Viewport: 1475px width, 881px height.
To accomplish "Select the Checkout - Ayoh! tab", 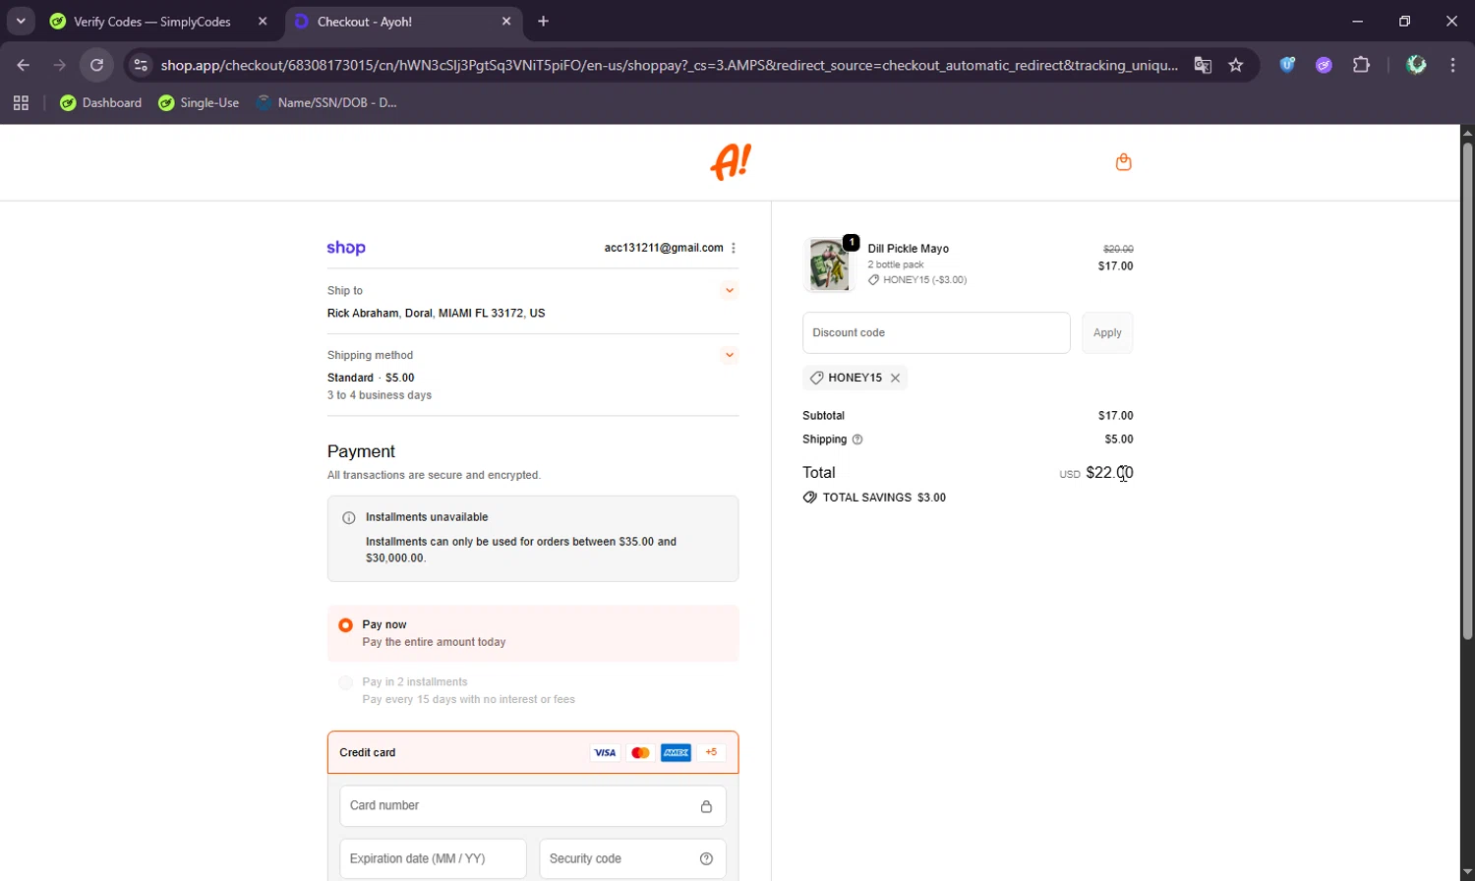I will pos(404,22).
